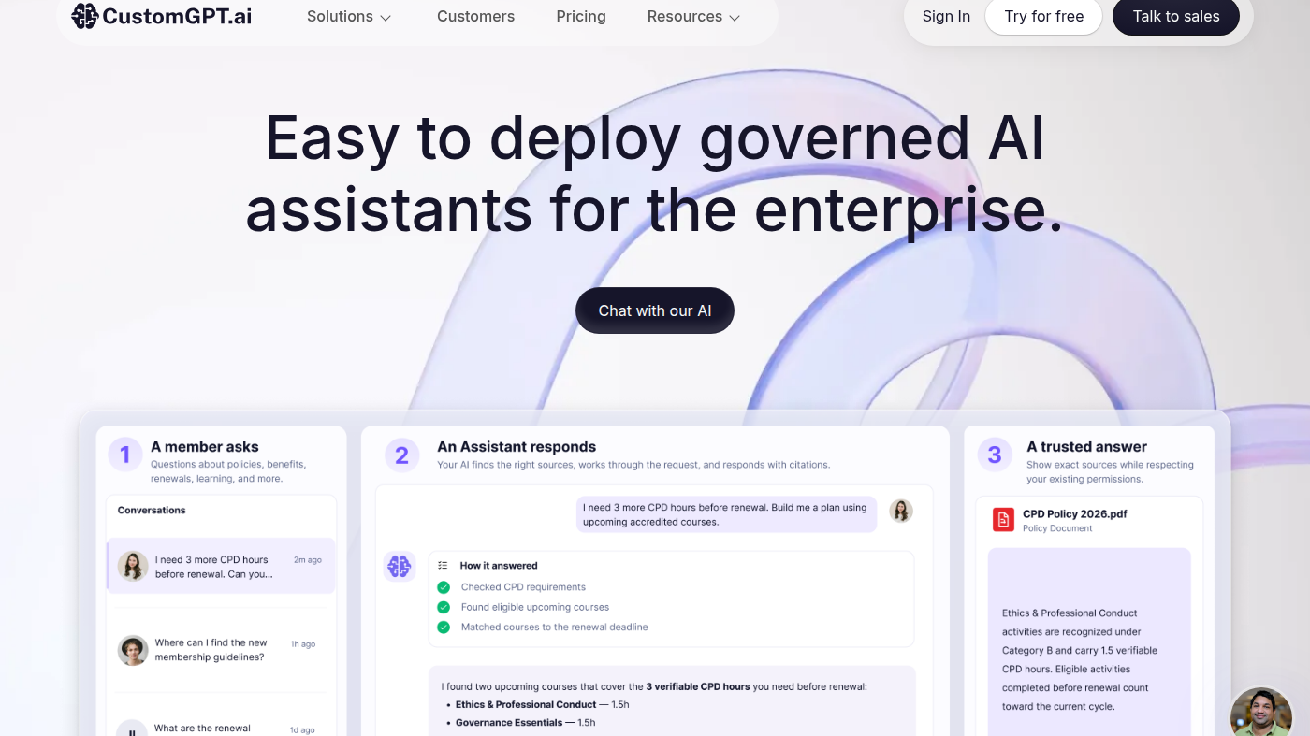This screenshot has width=1310, height=736.
Task: Click the assistant brain icon next to How it answered
Action: [400, 566]
